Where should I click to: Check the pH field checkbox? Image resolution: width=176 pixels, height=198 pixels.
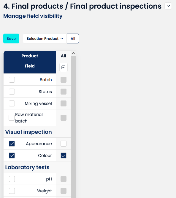[12, 179]
